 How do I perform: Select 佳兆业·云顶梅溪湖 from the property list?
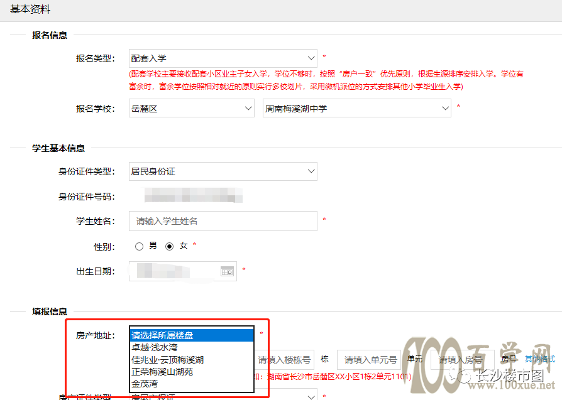pos(192,360)
